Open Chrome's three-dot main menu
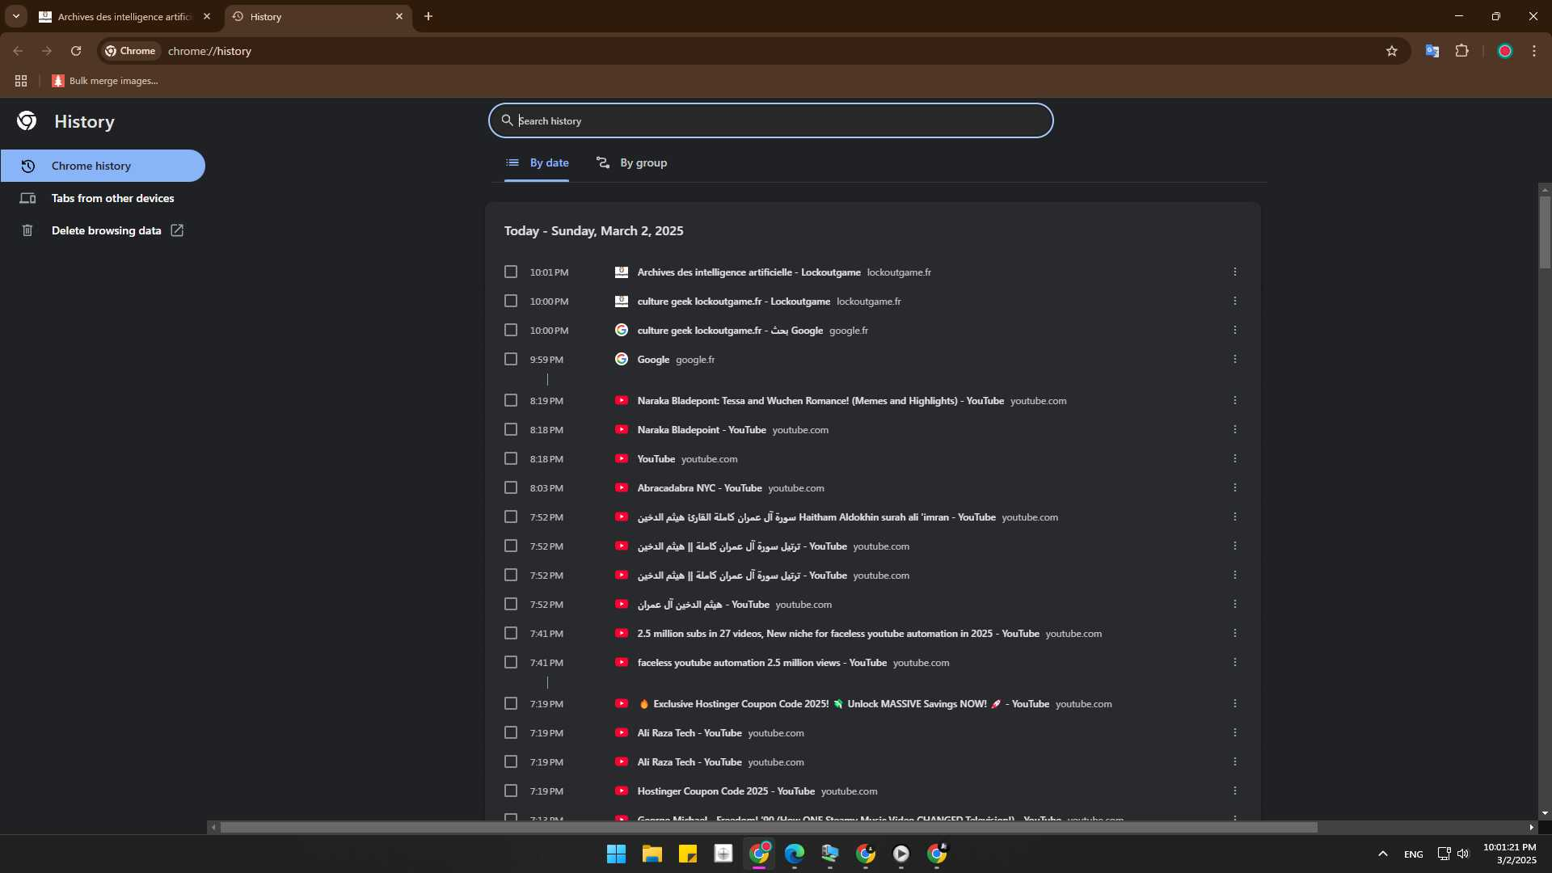1552x873 pixels. (x=1534, y=51)
